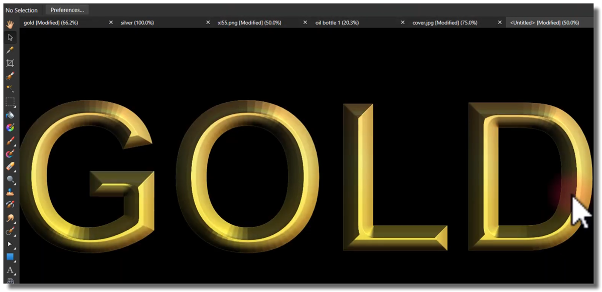Screen dimensions: 602x292
Task: Select the Gradient color wheel tool
Action: pos(10,128)
